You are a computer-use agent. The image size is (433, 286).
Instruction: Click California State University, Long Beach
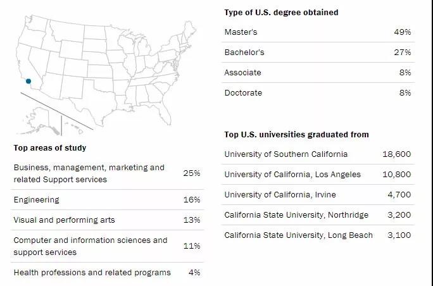pos(298,235)
